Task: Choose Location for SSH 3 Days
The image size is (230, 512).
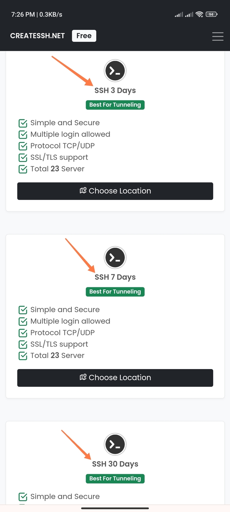Action: pyautogui.click(x=115, y=191)
